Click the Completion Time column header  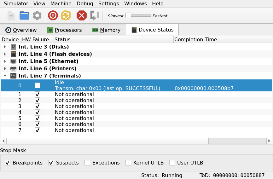(x=223, y=39)
